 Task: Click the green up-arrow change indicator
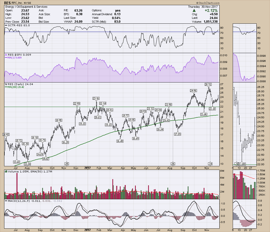tap(194, 11)
